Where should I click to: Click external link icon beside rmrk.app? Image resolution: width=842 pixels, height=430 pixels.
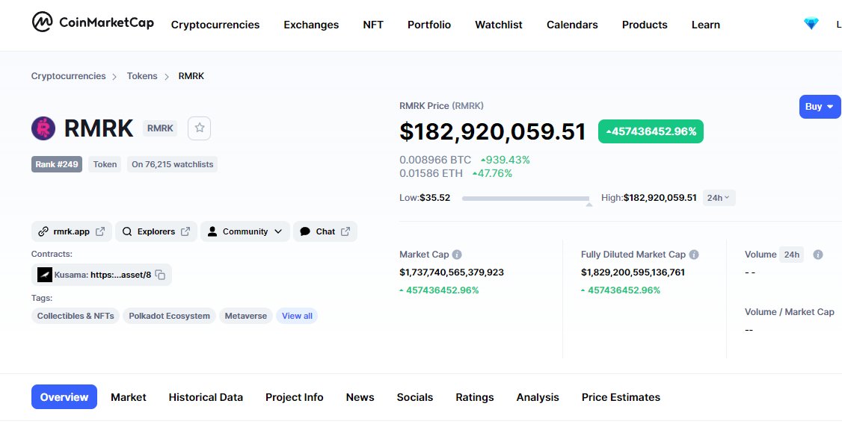tap(100, 231)
